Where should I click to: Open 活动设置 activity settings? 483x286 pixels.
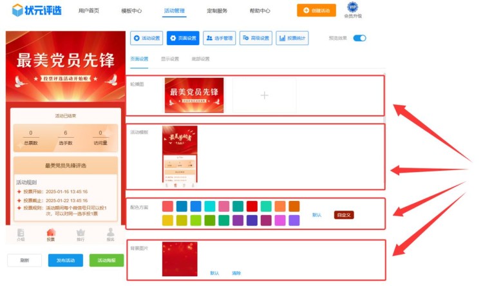146,38
